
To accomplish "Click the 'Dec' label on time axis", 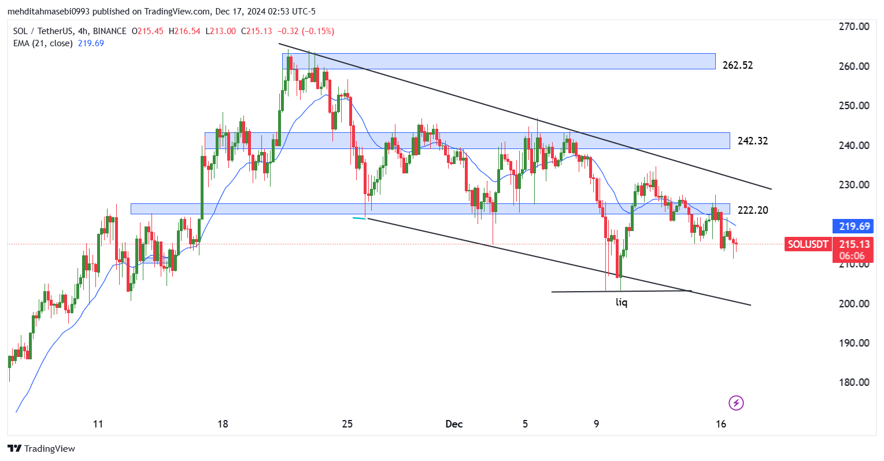I will pos(454,424).
